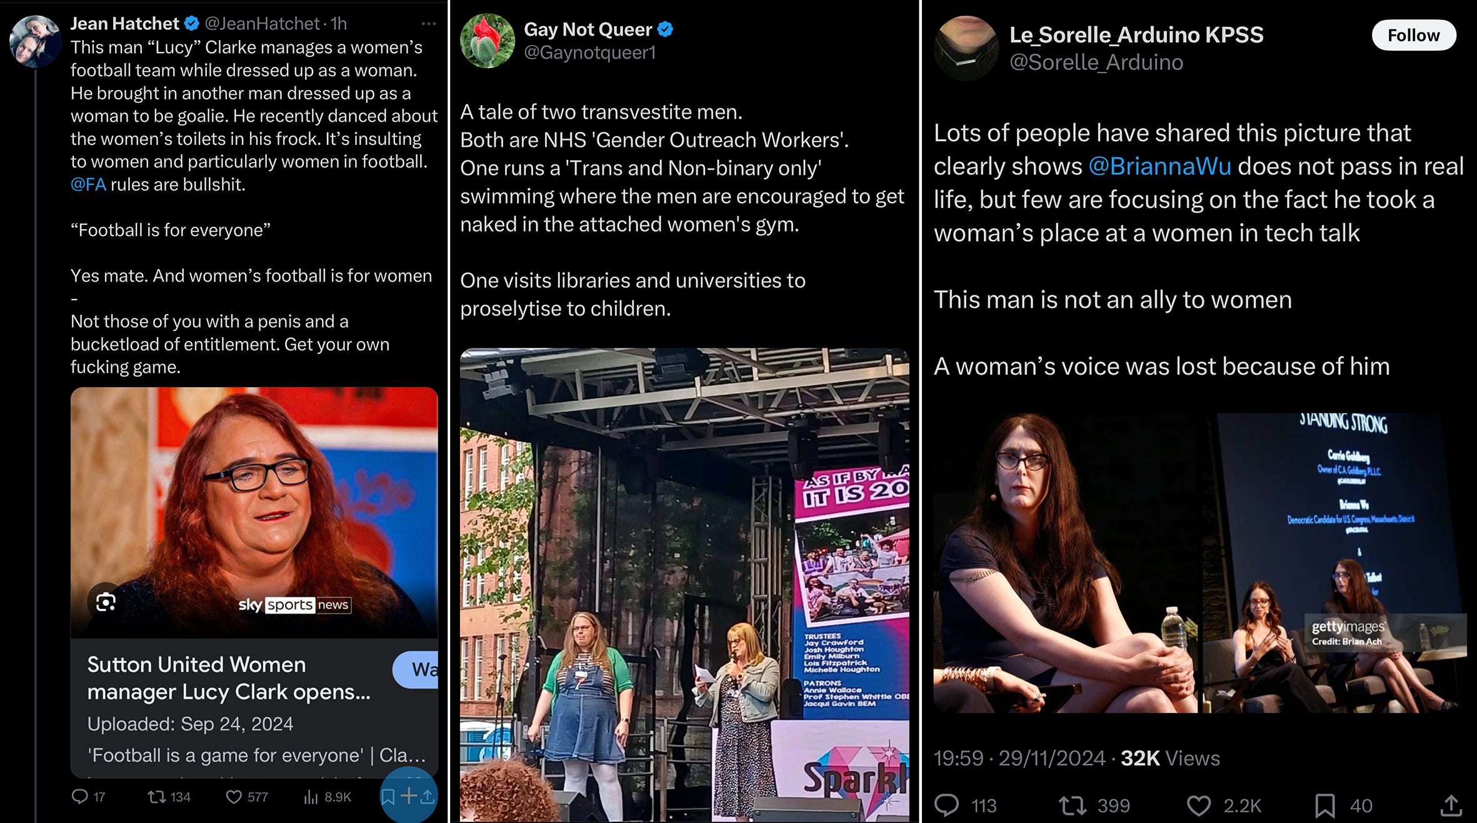Open the @BriannaWu mention link
The height and width of the screenshot is (823, 1477).
[1160, 166]
